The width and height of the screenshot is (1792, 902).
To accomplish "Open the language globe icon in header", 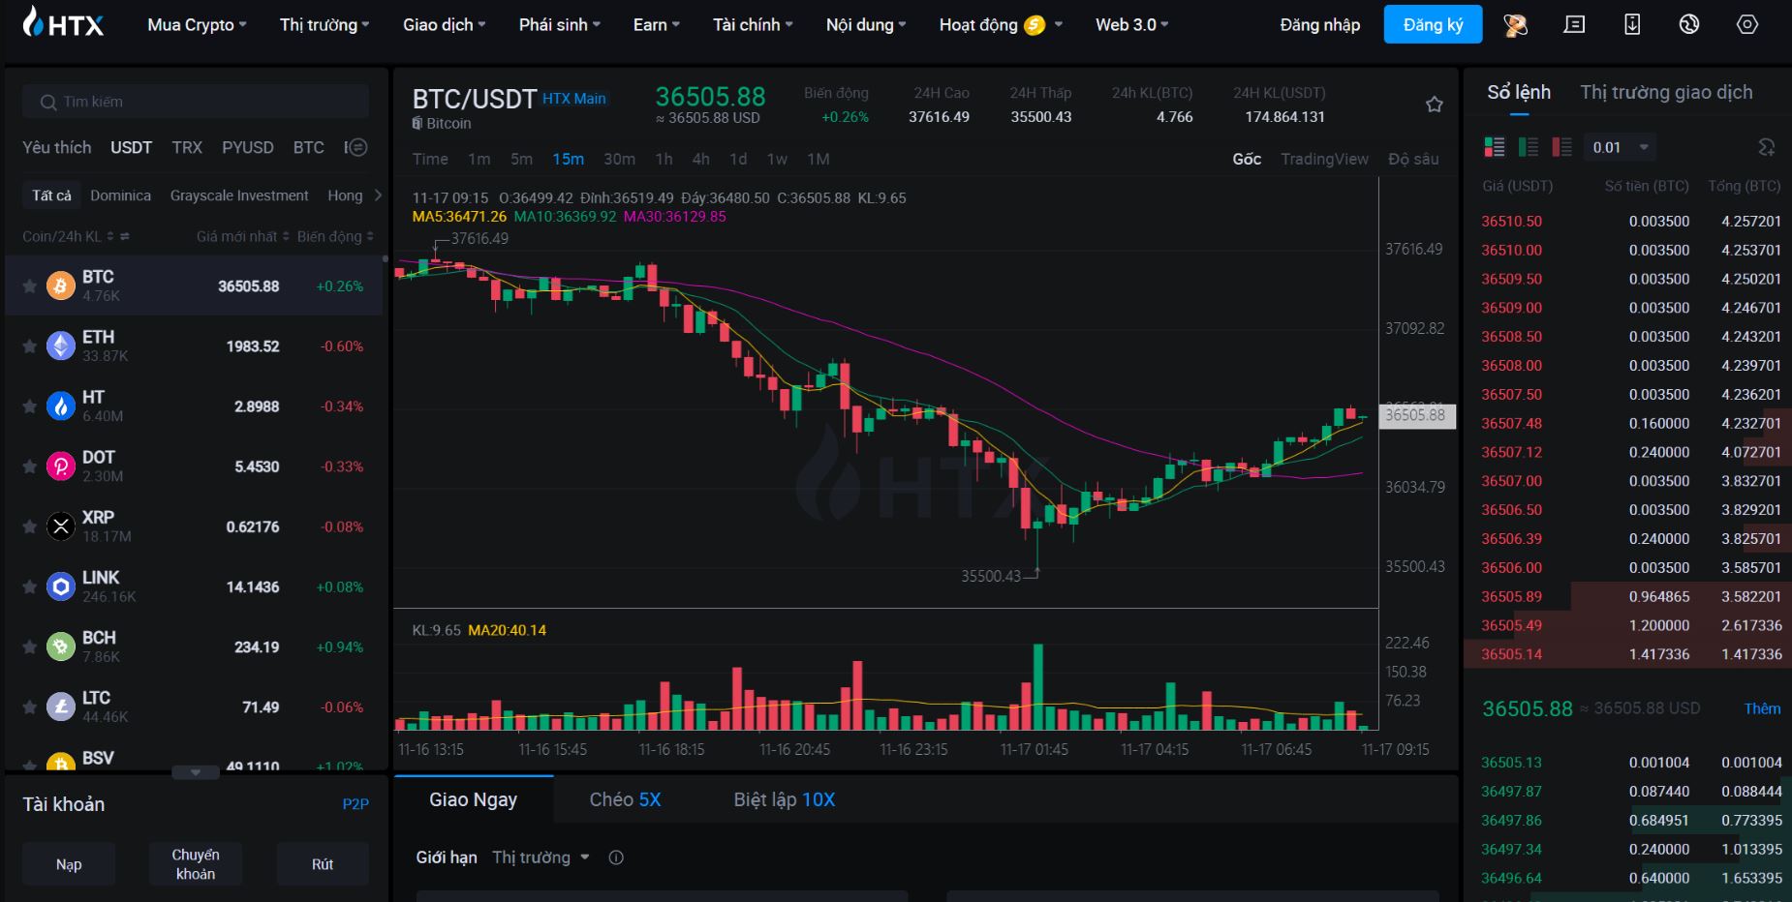I will pos(1689,24).
